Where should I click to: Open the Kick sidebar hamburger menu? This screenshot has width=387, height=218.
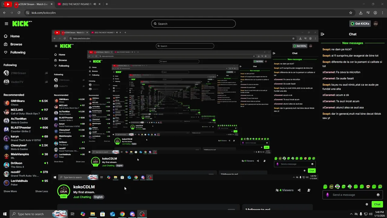(x=6, y=24)
